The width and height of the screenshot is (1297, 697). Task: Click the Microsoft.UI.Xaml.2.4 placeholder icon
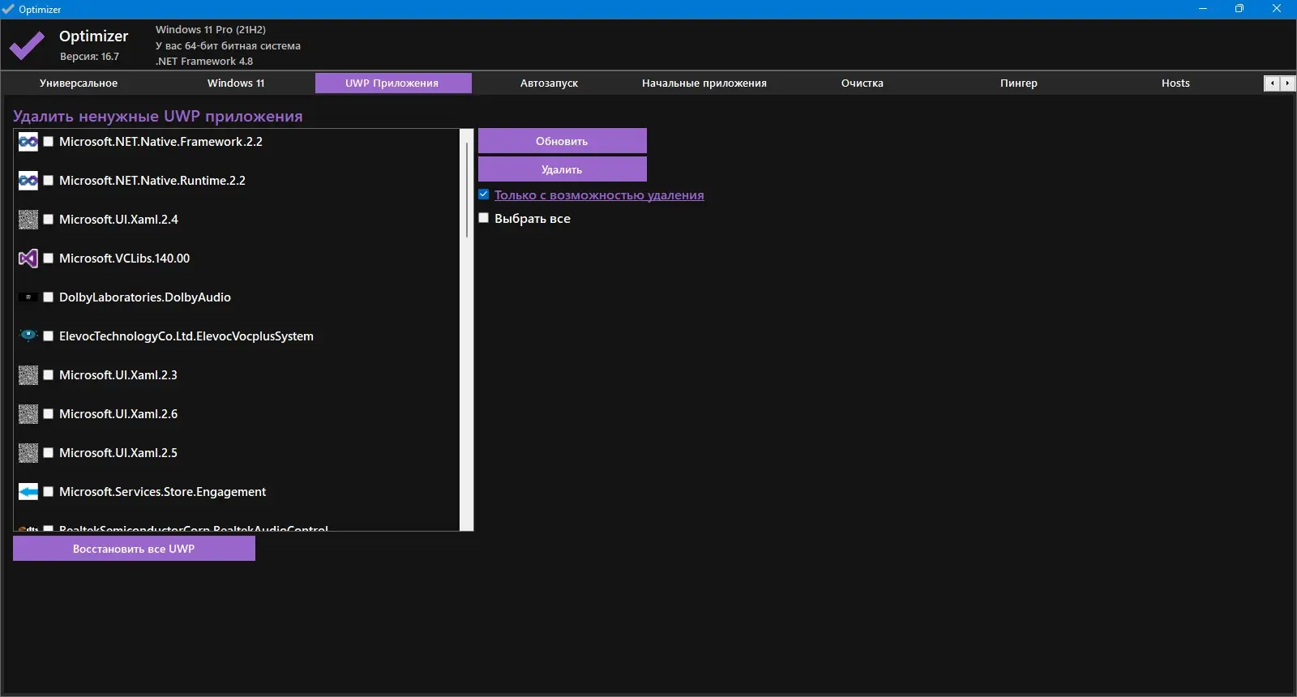pos(28,220)
